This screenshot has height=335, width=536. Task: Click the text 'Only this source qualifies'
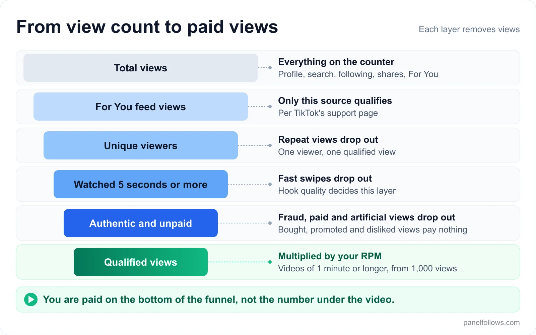pos(335,101)
